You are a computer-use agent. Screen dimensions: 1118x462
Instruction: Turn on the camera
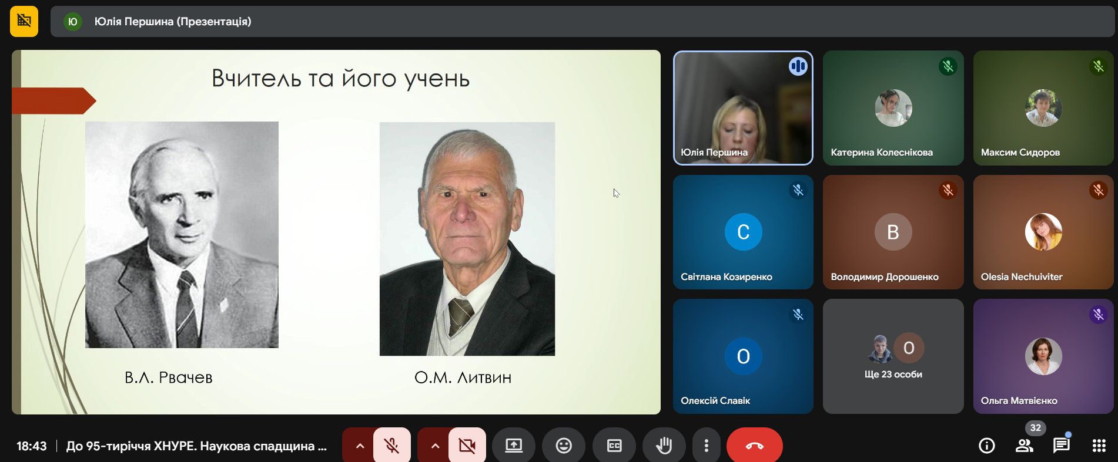[467, 446]
